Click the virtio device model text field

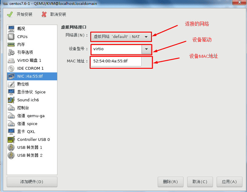pyautogui.click(x=116, y=49)
